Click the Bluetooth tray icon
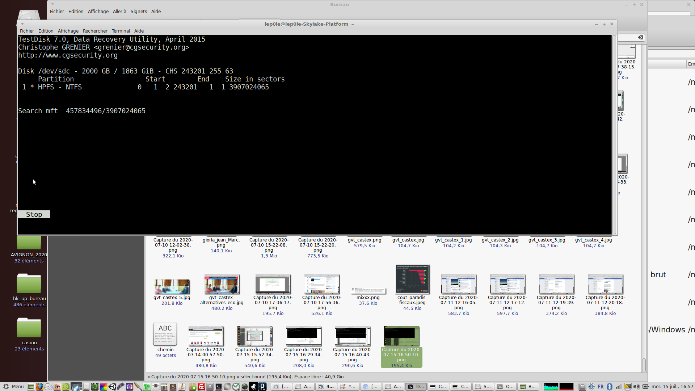Screen dimensions: 695x391 tap(610, 387)
